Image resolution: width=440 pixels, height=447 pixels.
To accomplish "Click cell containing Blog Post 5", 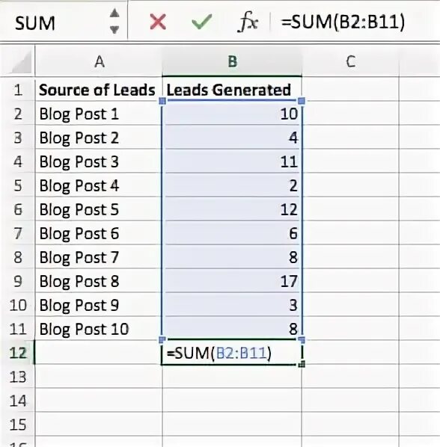I will [x=99, y=209].
